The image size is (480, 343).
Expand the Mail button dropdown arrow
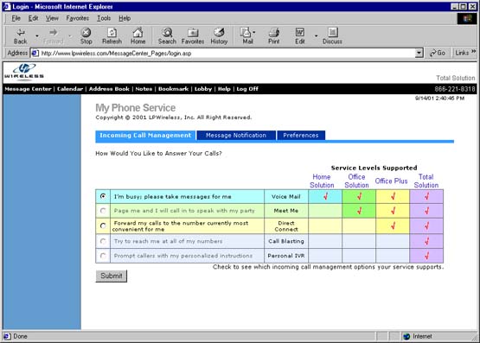[x=254, y=33]
